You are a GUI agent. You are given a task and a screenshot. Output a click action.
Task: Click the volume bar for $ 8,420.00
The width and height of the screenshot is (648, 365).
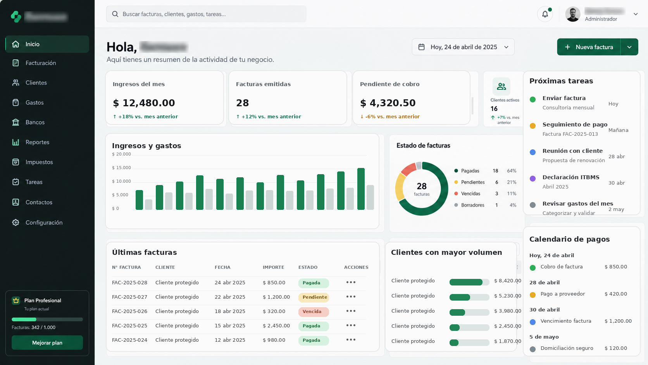pyautogui.click(x=469, y=282)
